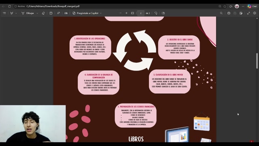Start read aloud from toolbar
259x146 pixels.
tap(58, 13)
